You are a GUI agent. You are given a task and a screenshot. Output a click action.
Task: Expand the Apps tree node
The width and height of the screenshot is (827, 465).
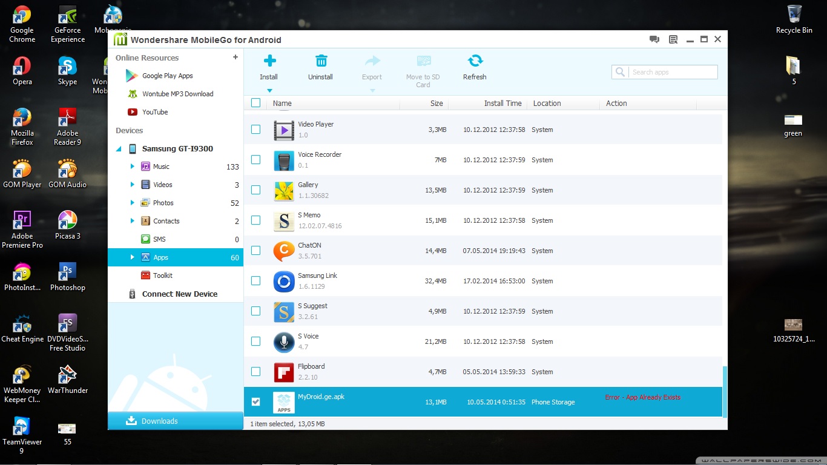coord(133,257)
